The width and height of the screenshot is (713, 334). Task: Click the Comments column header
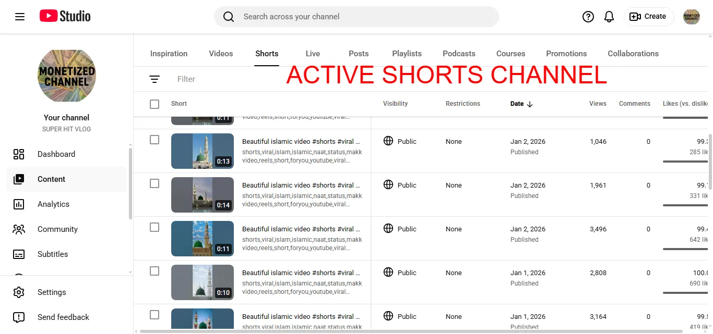coord(635,104)
